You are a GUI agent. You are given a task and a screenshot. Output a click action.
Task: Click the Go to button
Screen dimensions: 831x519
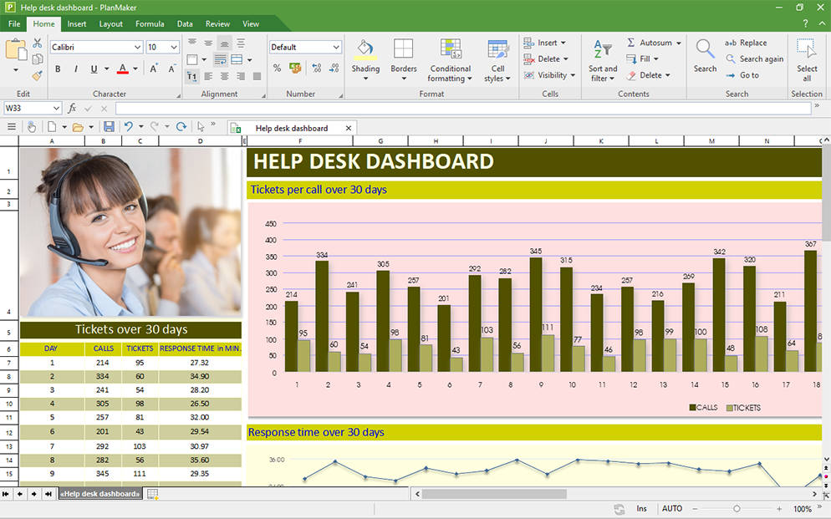coord(742,75)
